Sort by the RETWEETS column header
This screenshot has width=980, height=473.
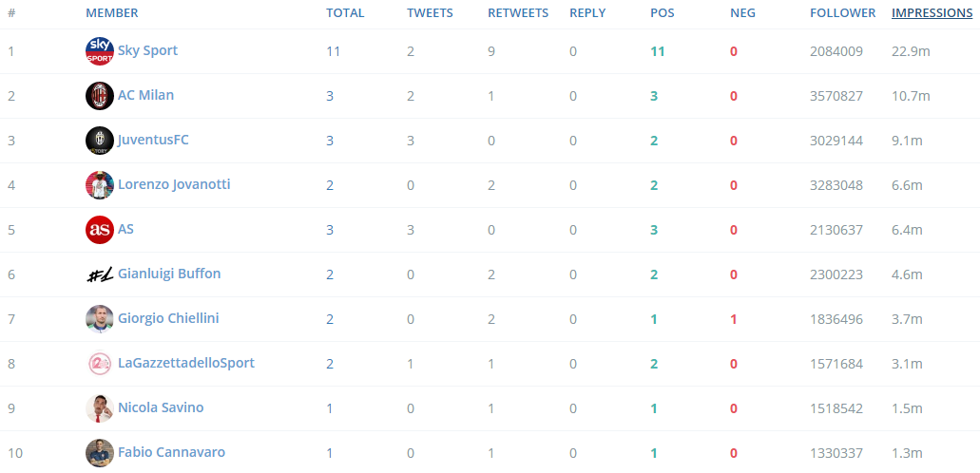[x=518, y=12]
